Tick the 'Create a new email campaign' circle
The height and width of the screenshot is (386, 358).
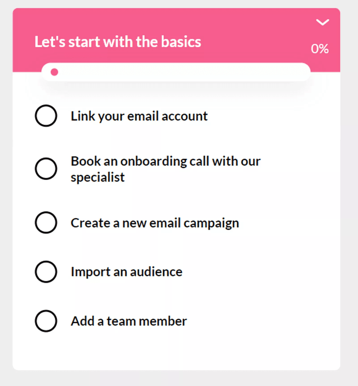[46, 223]
